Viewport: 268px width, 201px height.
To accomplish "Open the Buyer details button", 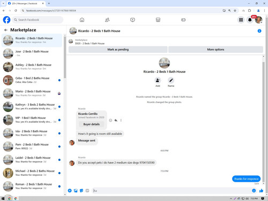I will point(91,124).
